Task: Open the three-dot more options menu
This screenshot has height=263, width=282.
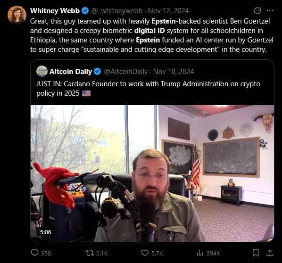Action: pyautogui.click(x=270, y=11)
